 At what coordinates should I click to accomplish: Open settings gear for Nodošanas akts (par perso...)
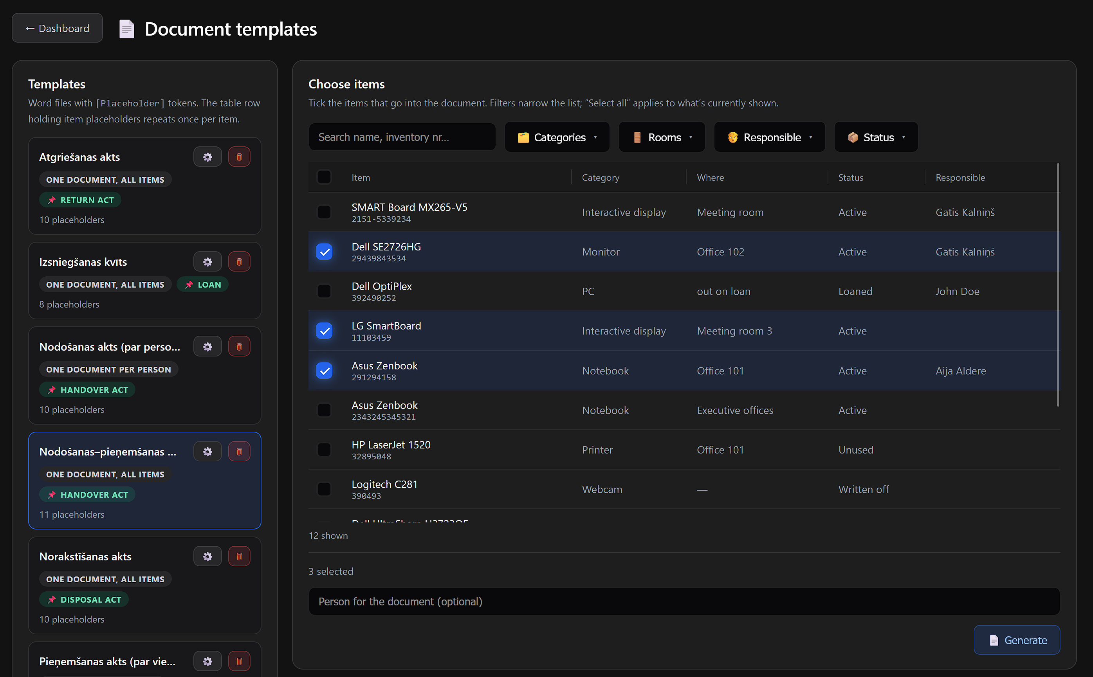[207, 347]
